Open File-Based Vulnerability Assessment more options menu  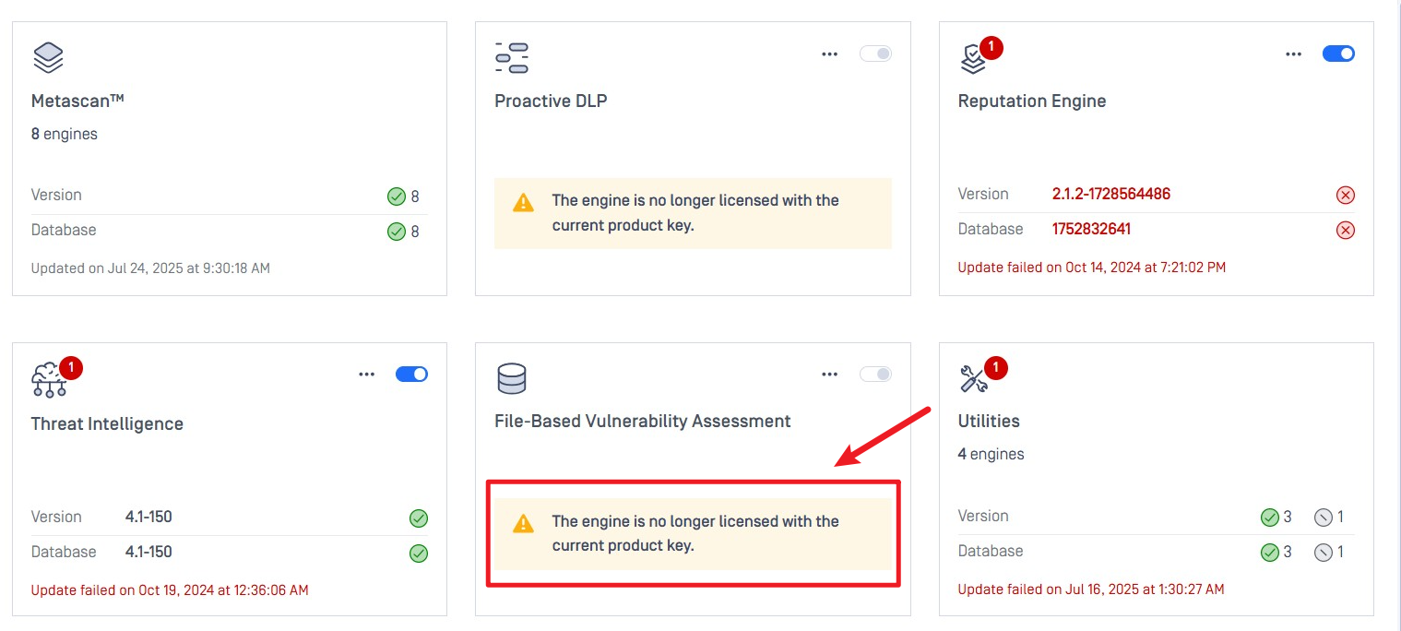(830, 374)
